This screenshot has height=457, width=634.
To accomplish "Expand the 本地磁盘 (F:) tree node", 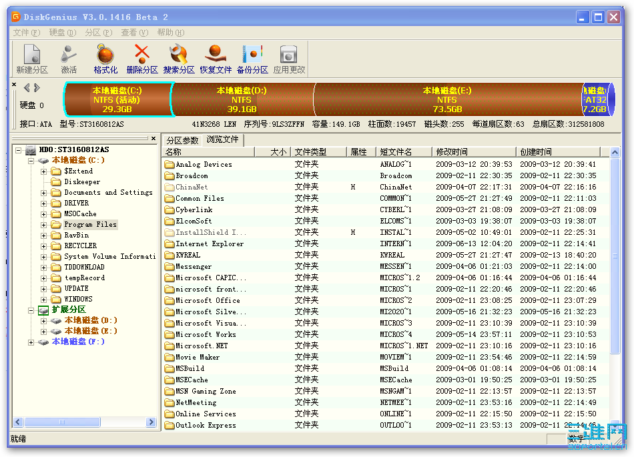I will [x=31, y=342].
